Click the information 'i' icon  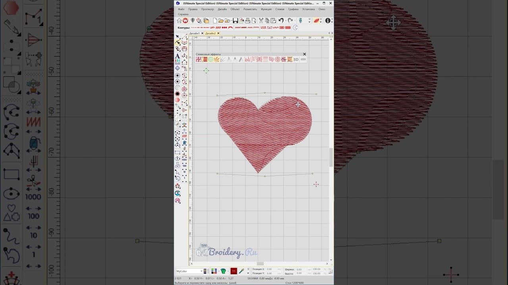pos(328,21)
